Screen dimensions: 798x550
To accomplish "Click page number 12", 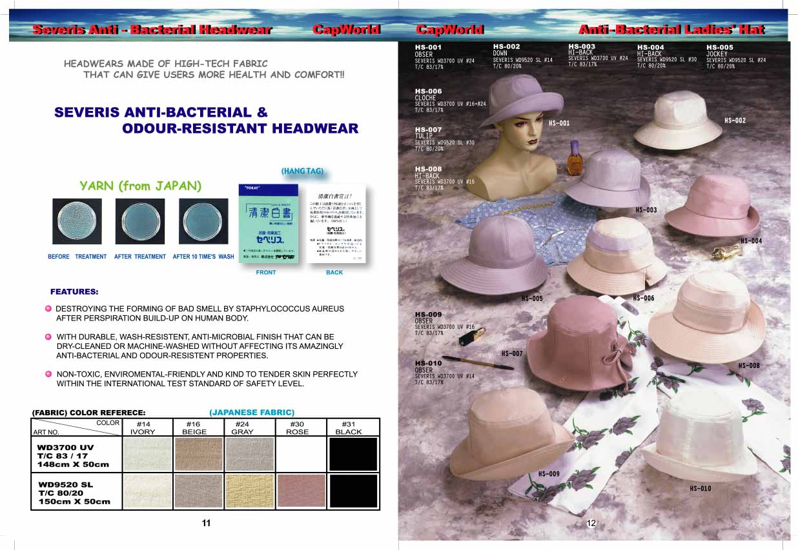I will 591,523.
